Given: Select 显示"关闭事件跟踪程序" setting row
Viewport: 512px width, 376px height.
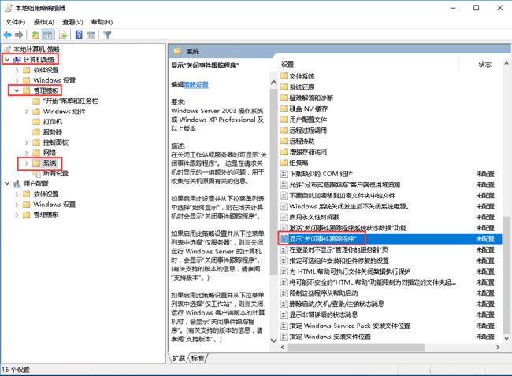Looking at the screenshot, I should pyautogui.click(x=391, y=238).
